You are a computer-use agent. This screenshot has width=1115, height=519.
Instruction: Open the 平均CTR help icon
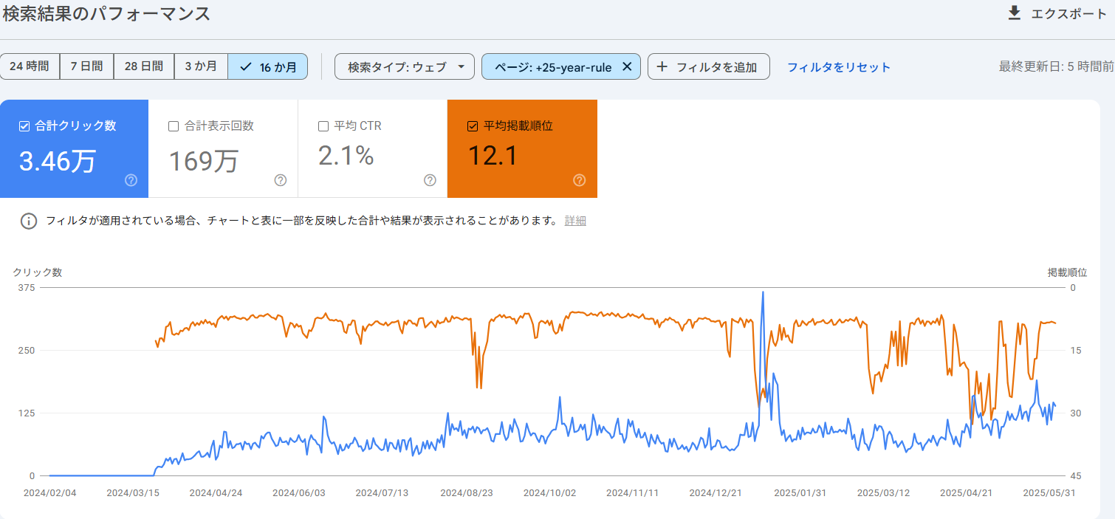tap(430, 180)
